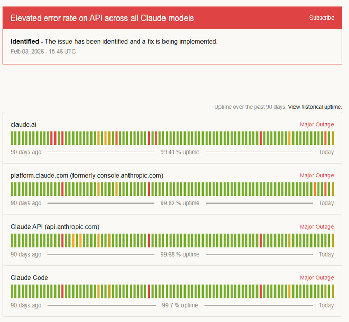
Task: Select the claude.ai component name
Action: pos(24,124)
